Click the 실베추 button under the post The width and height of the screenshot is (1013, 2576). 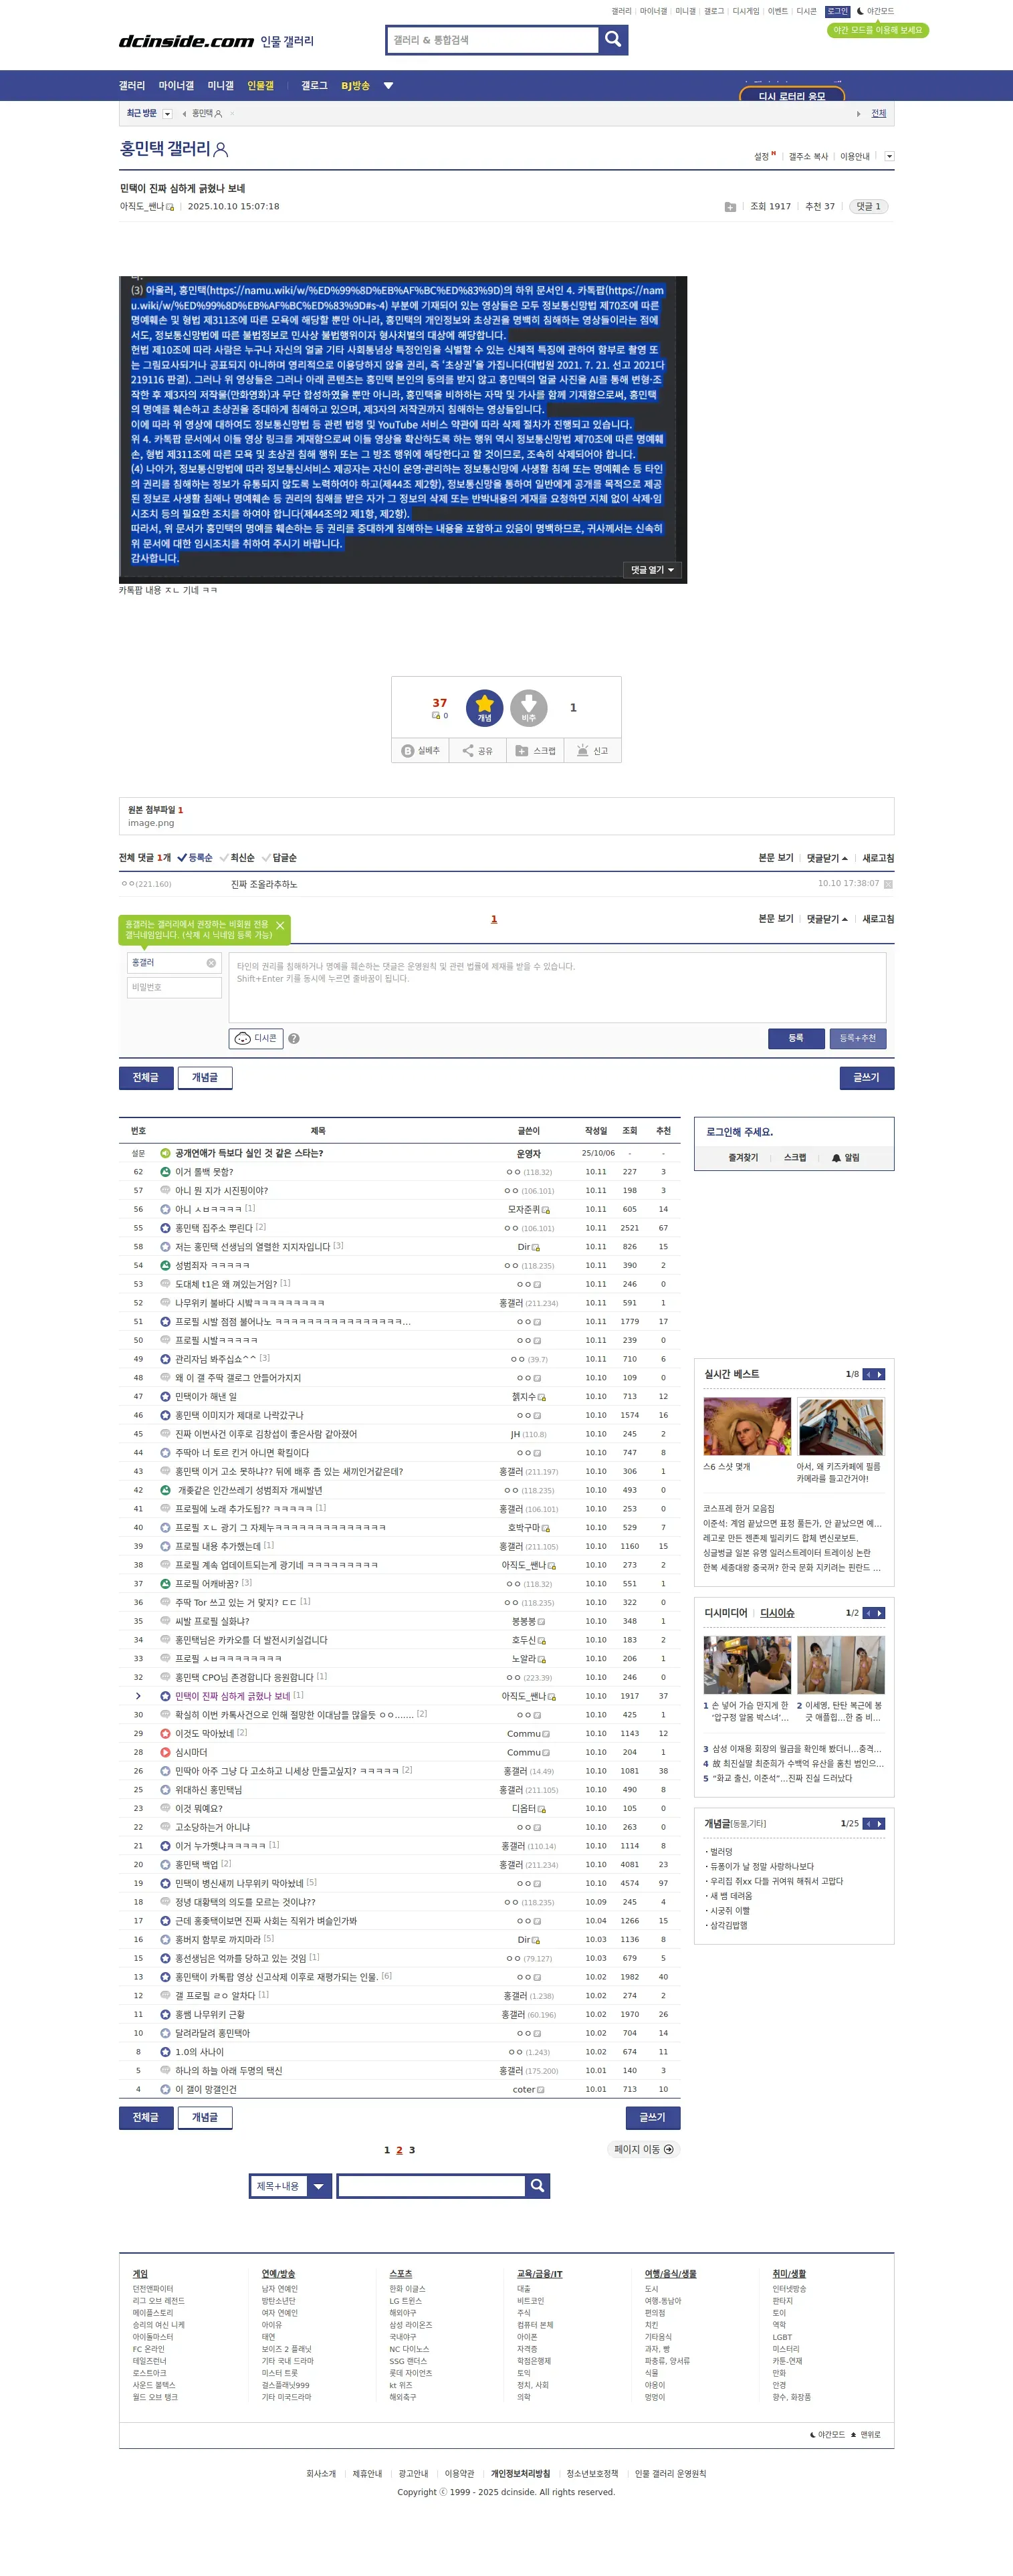[421, 750]
